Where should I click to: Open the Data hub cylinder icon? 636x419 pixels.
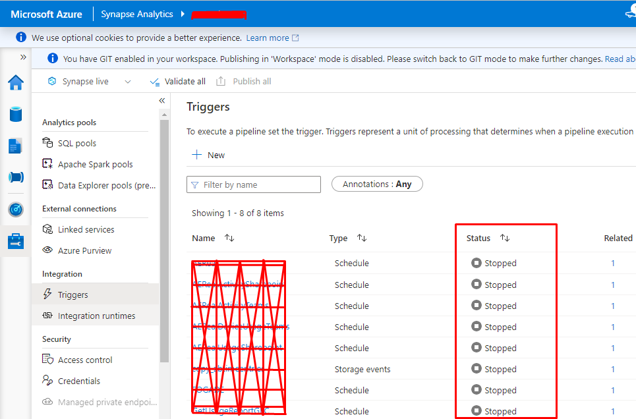(x=16, y=114)
